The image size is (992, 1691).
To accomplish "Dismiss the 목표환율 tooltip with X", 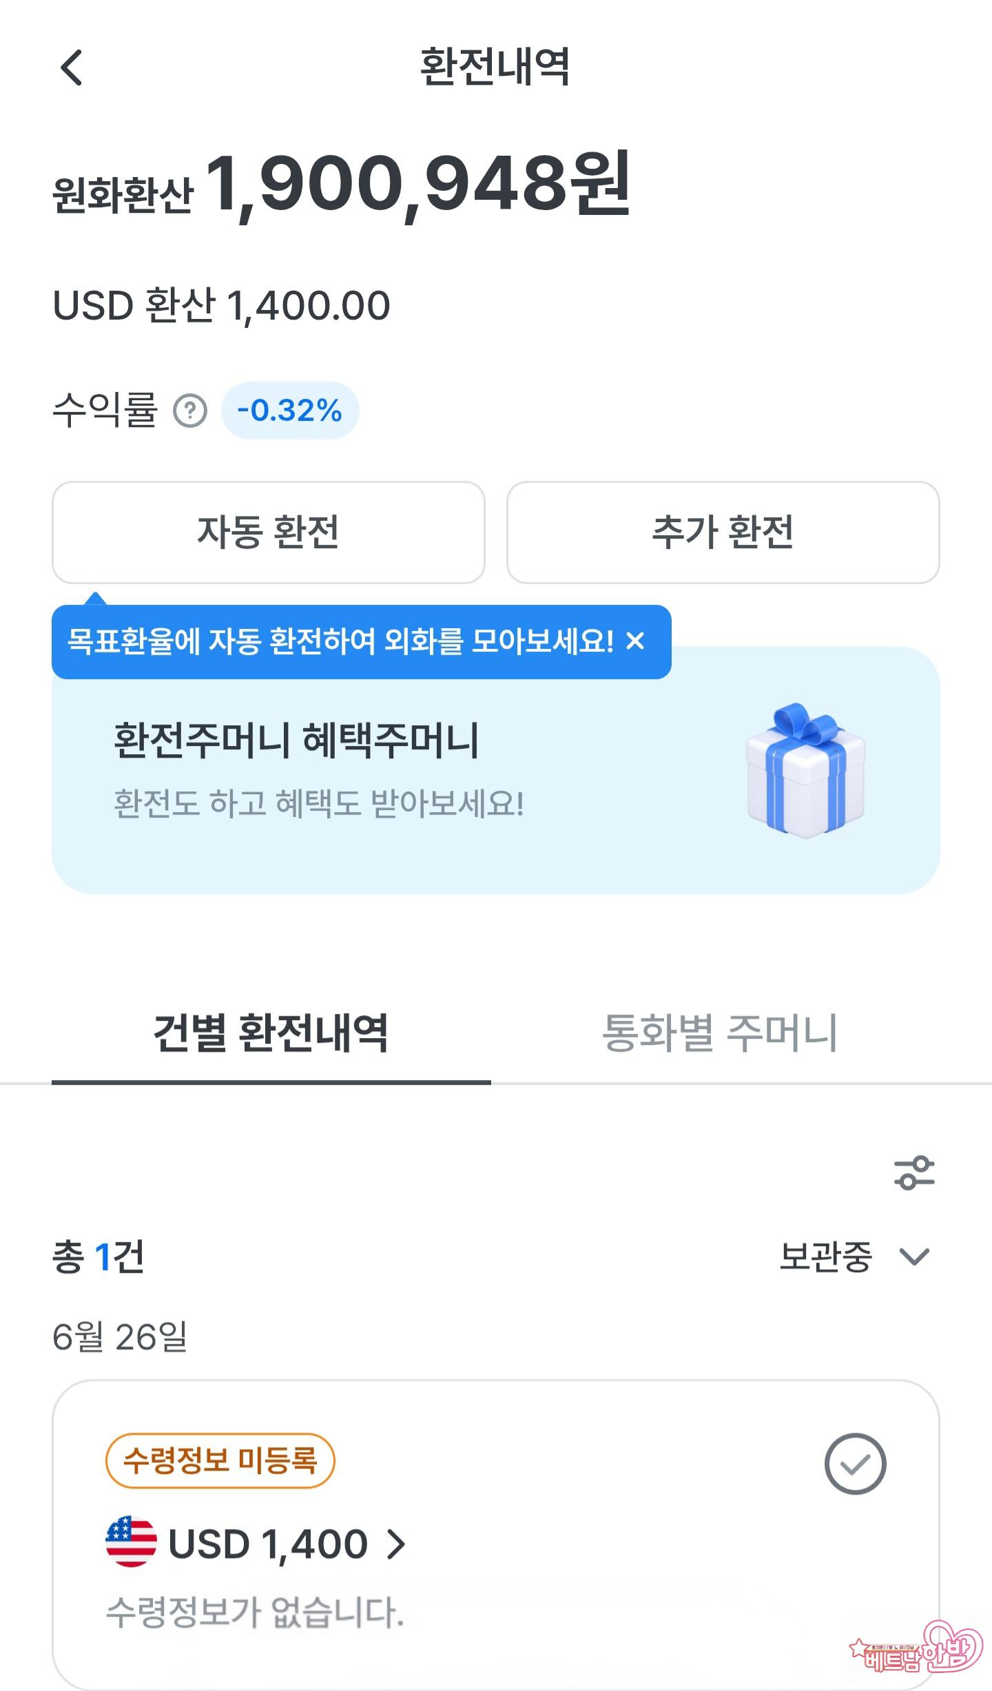I will click(635, 641).
